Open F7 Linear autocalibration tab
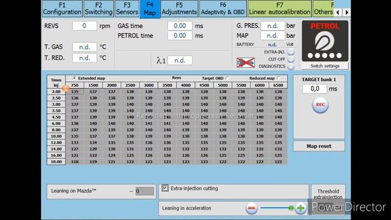391x220 pixels. point(280,9)
